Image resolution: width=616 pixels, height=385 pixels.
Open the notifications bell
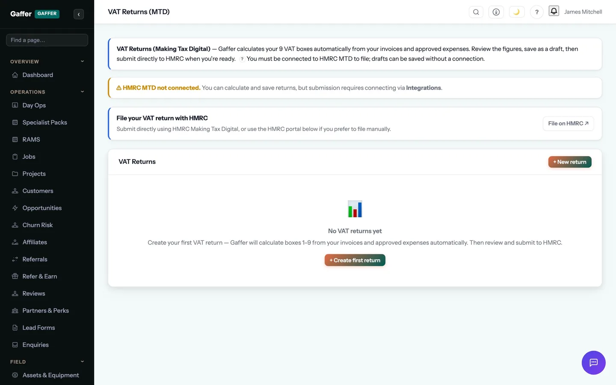(554, 11)
